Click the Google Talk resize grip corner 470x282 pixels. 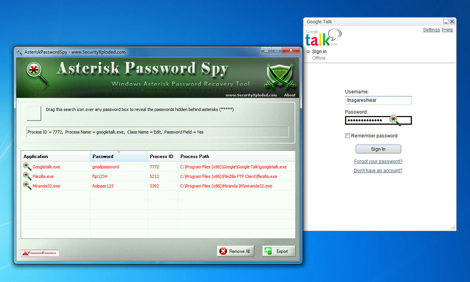(453, 227)
